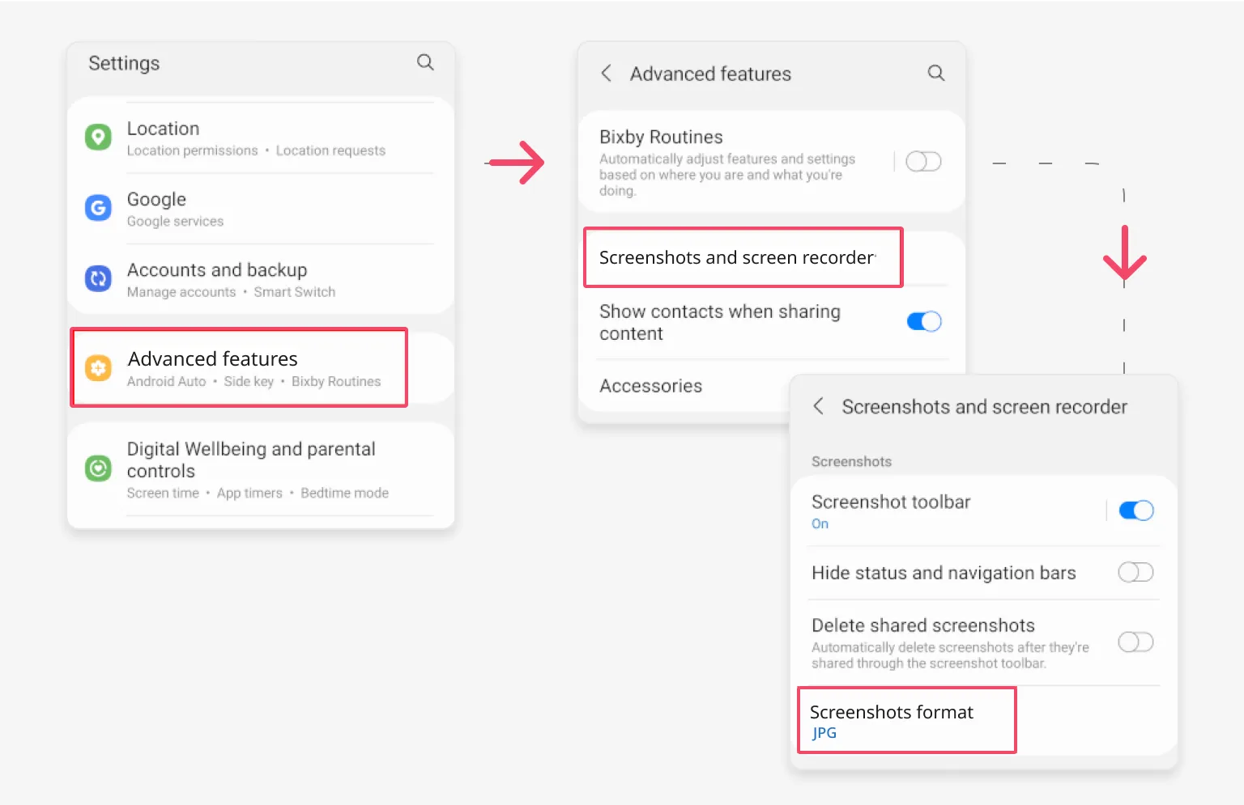Click the search icon in Settings header
This screenshot has height=805, width=1244.
[x=425, y=62]
